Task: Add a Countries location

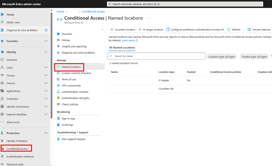Action: (123, 30)
